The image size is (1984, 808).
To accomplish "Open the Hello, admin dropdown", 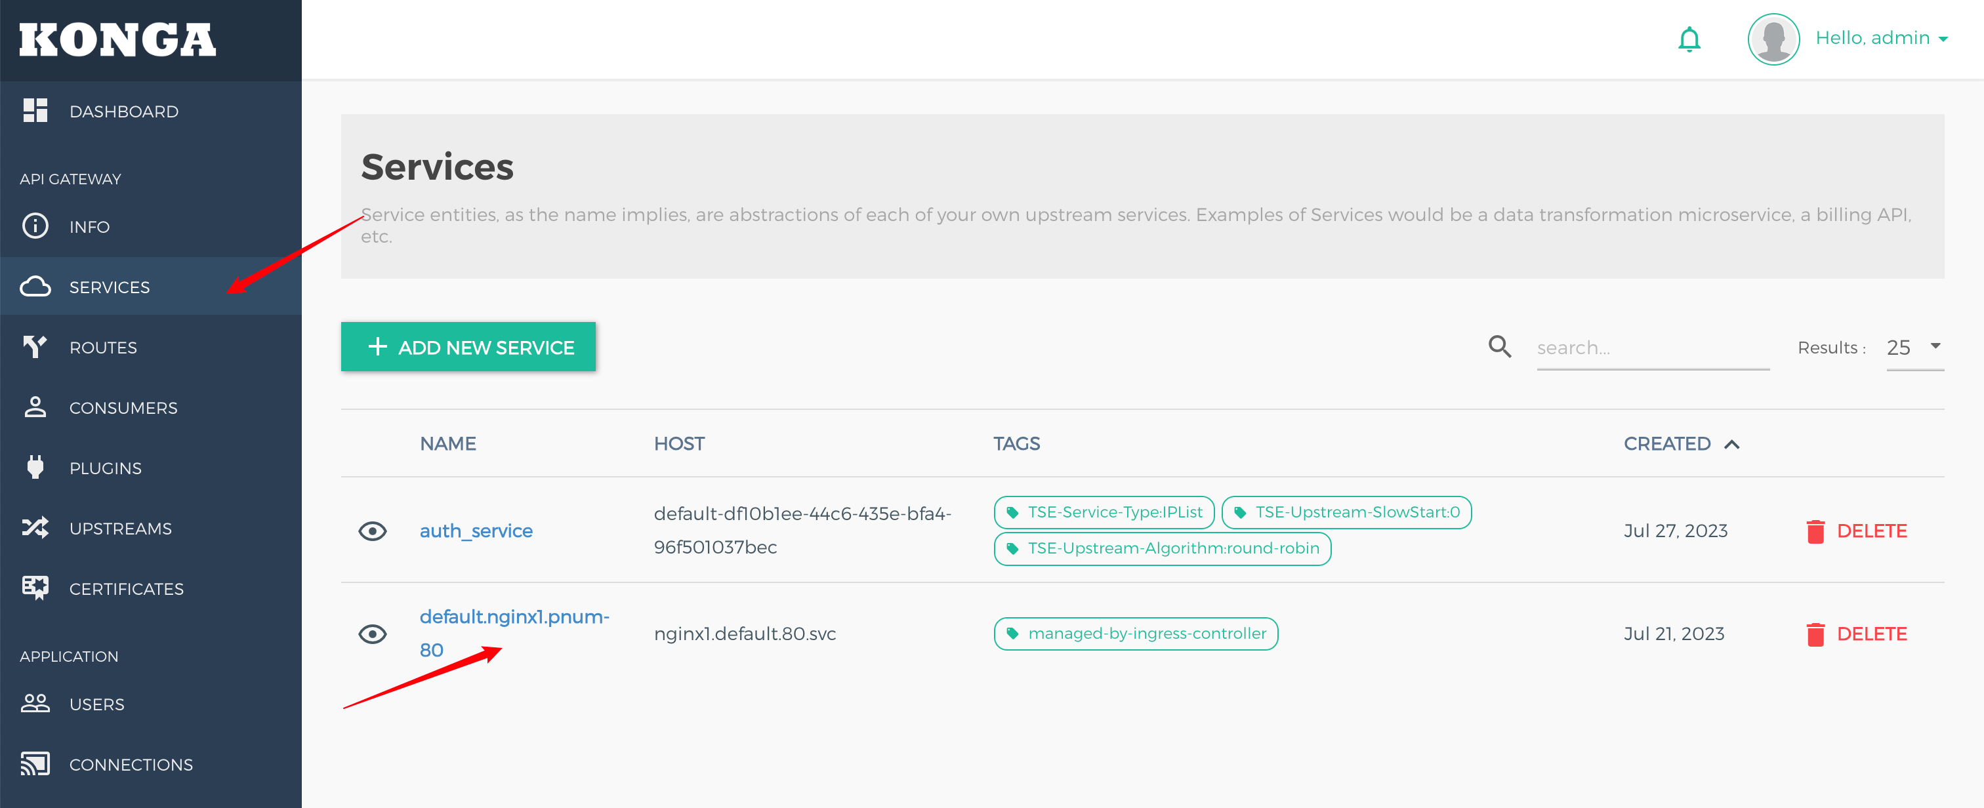I will pos(1882,38).
